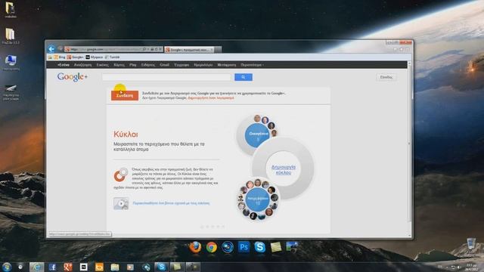
Task: Select the FileZilla folder desktop icon
Action: point(11,36)
